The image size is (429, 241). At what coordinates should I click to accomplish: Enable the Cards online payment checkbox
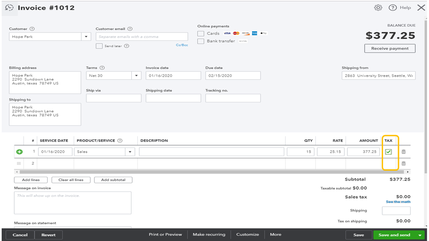[201, 33]
